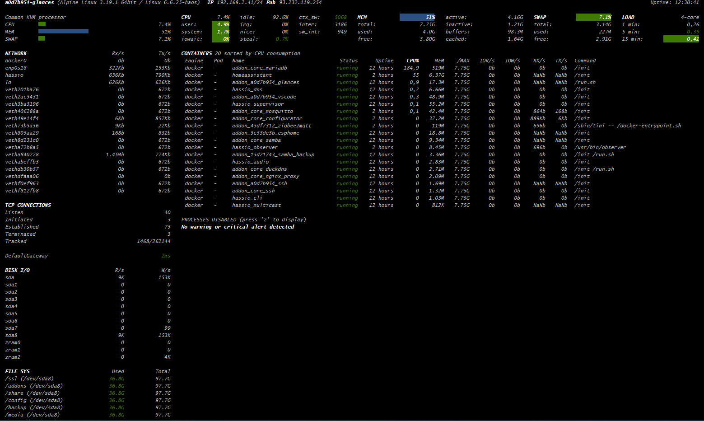Select the hassio_observer container name
704x421 pixels.
[255, 147]
